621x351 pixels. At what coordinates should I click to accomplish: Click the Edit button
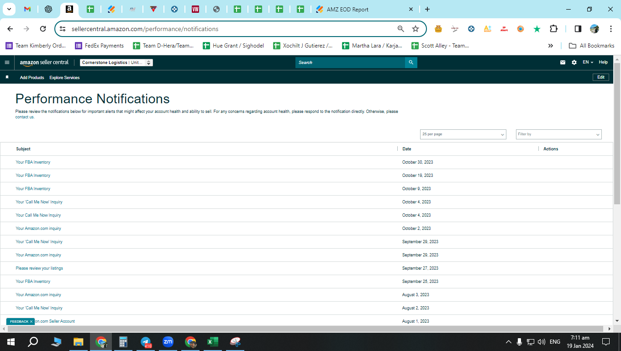(x=601, y=77)
